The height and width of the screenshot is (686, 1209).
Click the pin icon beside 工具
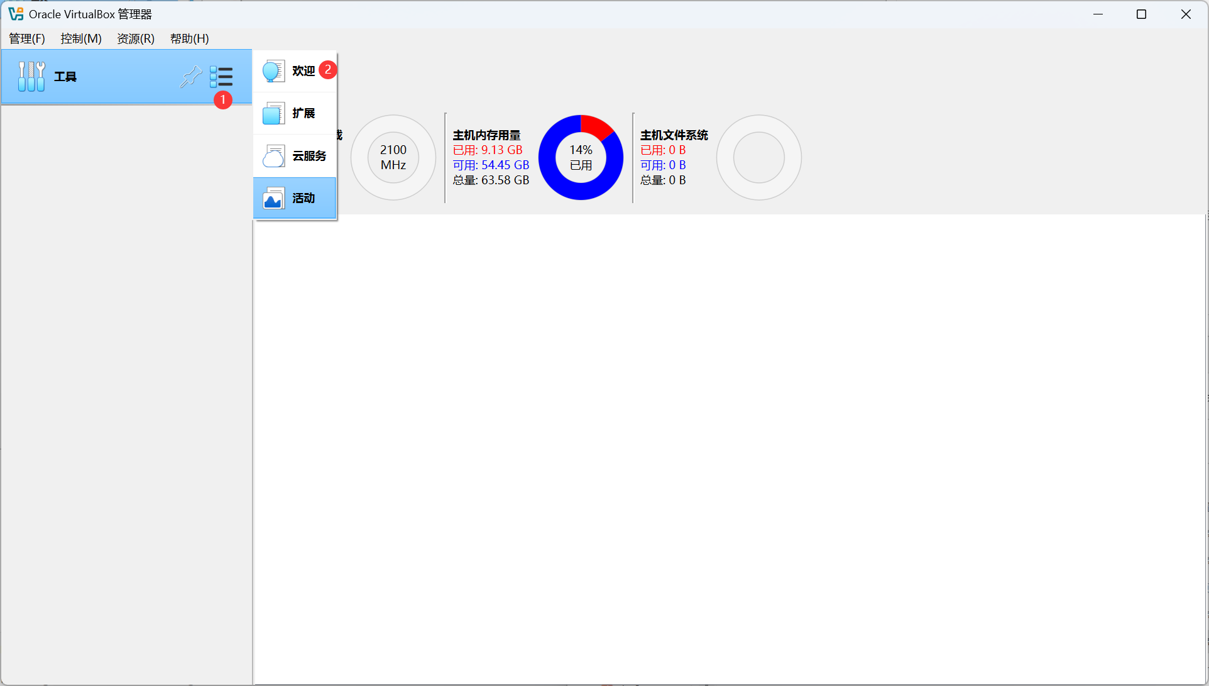[x=190, y=77]
